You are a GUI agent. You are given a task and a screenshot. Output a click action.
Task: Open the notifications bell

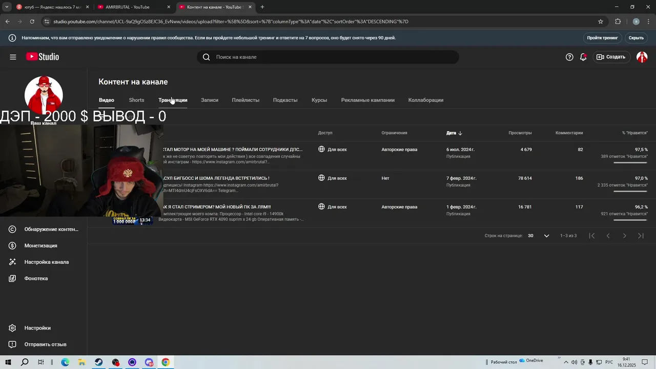coord(583,57)
